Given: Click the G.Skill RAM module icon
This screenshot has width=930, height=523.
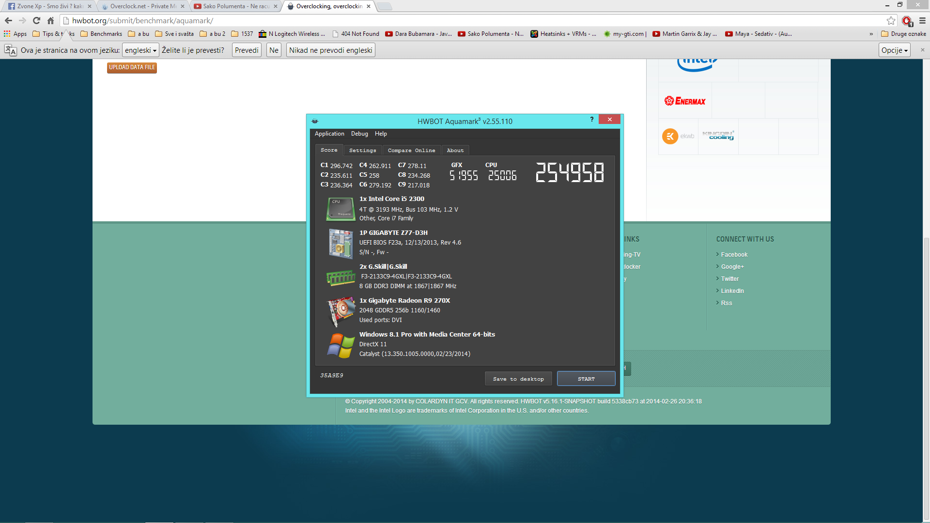Looking at the screenshot, I should [x=341, y=277].
